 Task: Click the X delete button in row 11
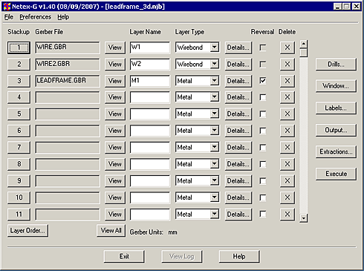(287, 215)
